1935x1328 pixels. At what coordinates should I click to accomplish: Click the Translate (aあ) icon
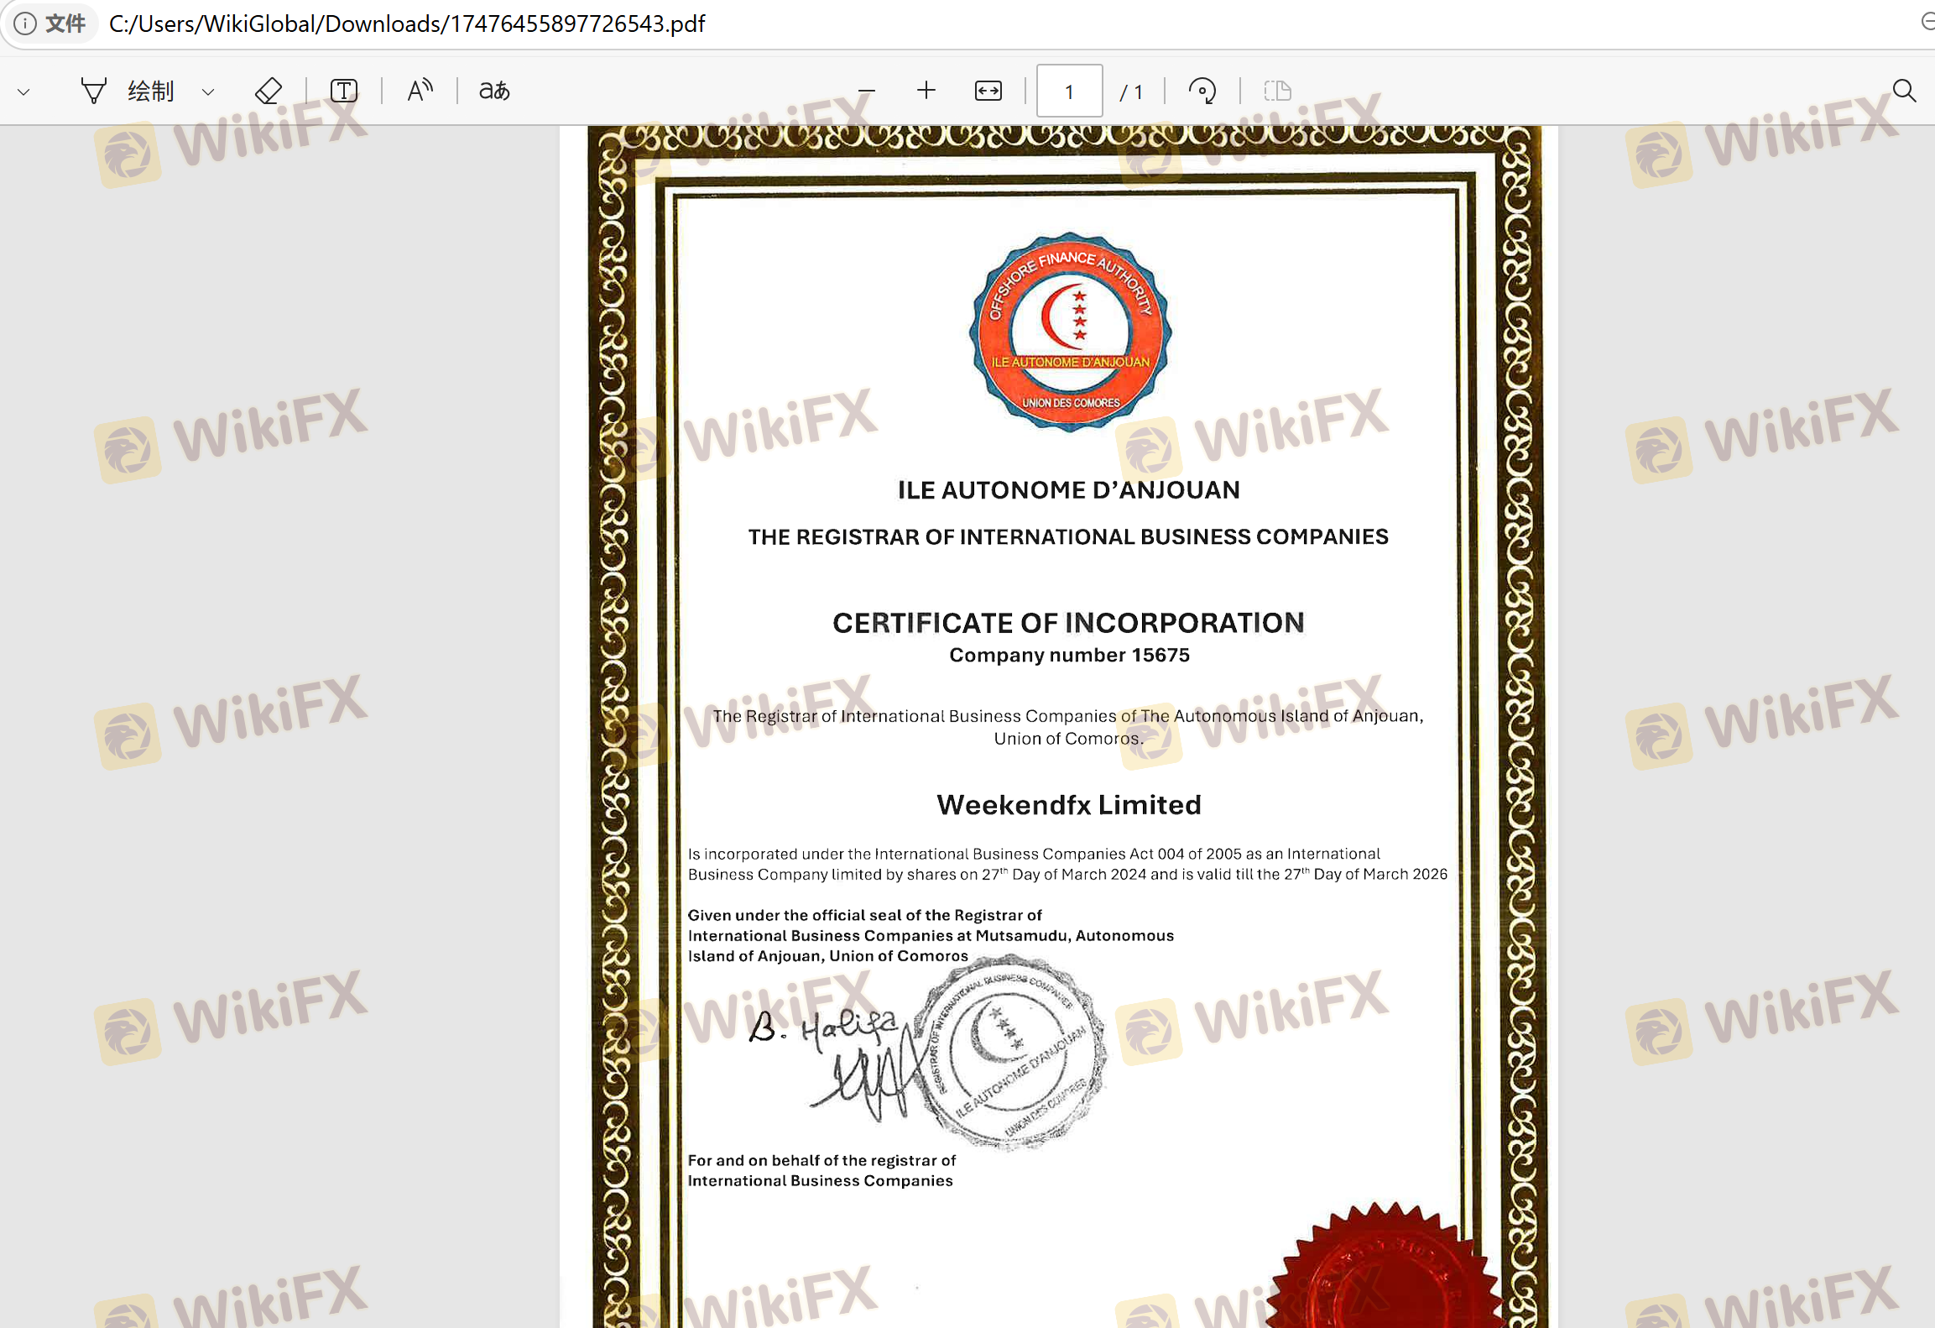[x=494, y=91]
